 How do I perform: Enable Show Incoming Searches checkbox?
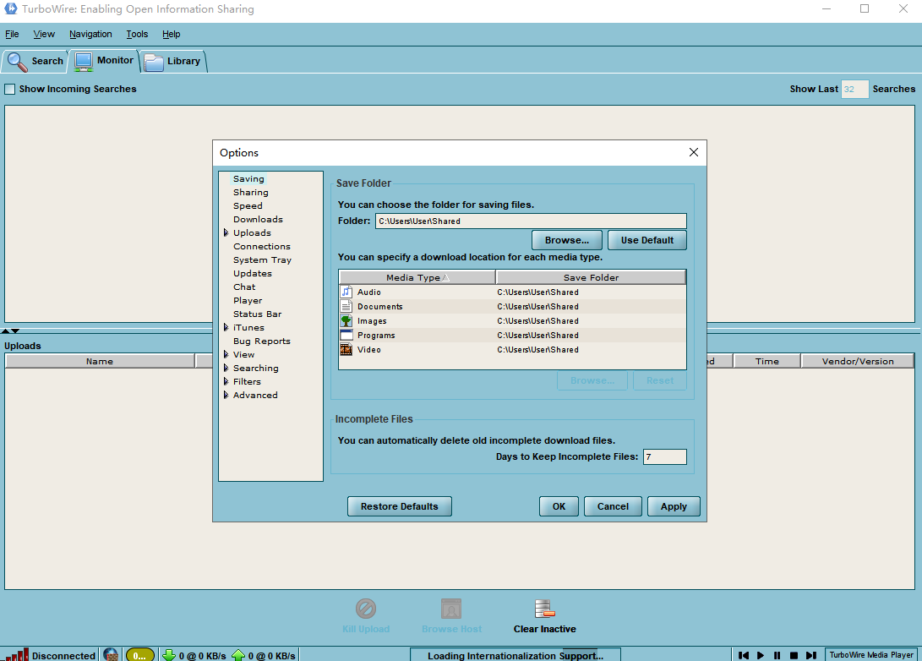pos(10,89)
